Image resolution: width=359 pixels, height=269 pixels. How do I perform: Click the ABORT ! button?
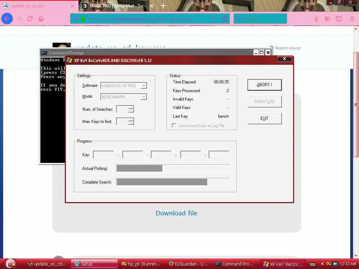tap(264, 85)
